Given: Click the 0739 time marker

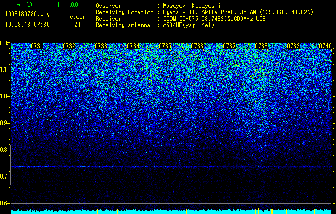Looking at the screenshot, I should coord(293,46).
